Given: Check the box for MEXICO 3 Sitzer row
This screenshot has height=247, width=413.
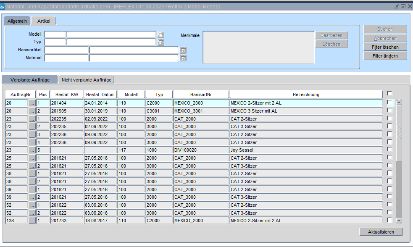Looking at the screenshot, I should 390,110.
